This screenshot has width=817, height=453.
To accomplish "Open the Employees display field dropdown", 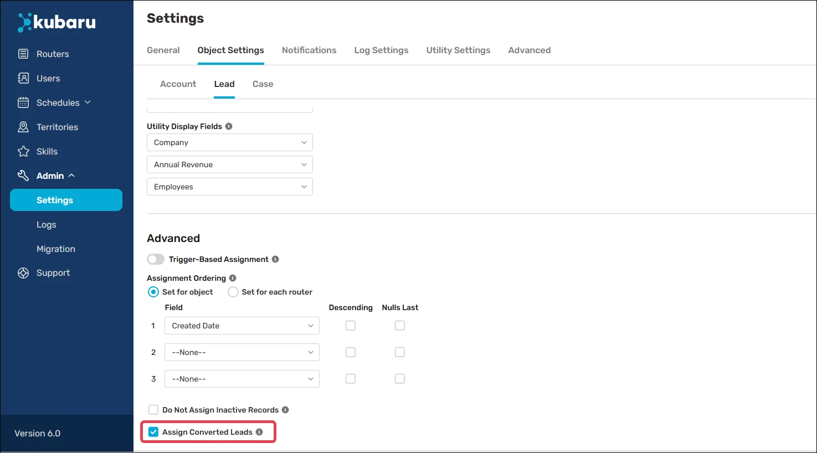I will [x=230, y=187].
